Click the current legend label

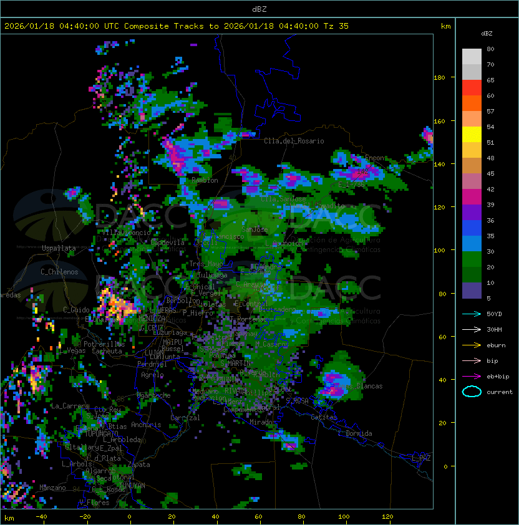pos(500,392)
